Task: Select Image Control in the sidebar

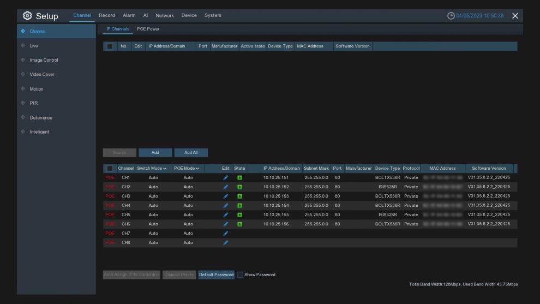Action: pyautogui.click(x=44, y=60)
